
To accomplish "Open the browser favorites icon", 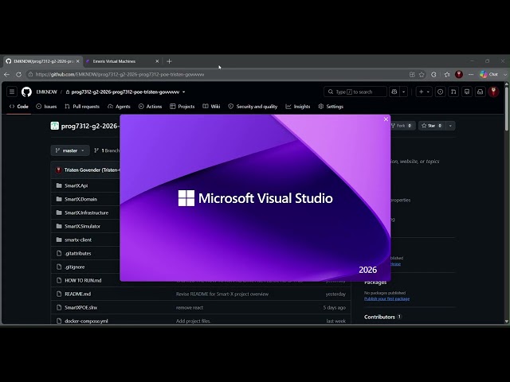I will tap(447, 74).
